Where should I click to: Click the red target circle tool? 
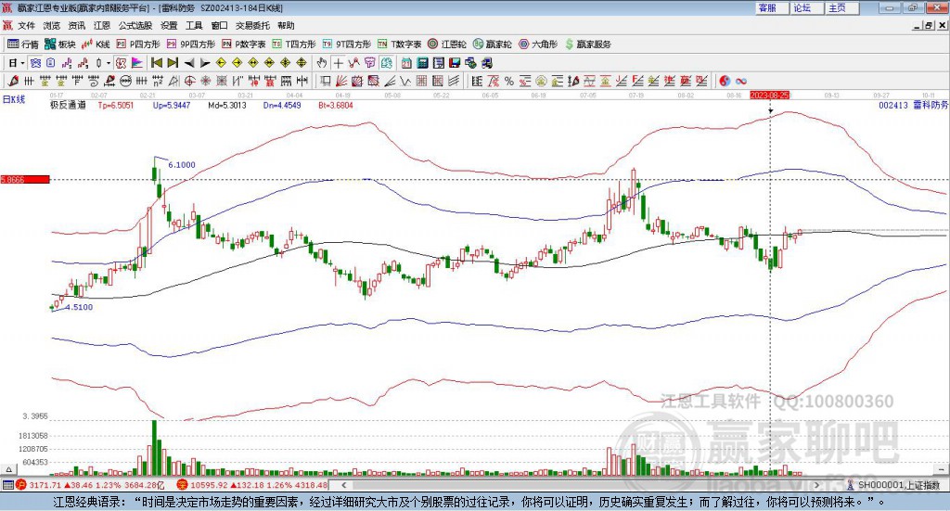point(189,81)
